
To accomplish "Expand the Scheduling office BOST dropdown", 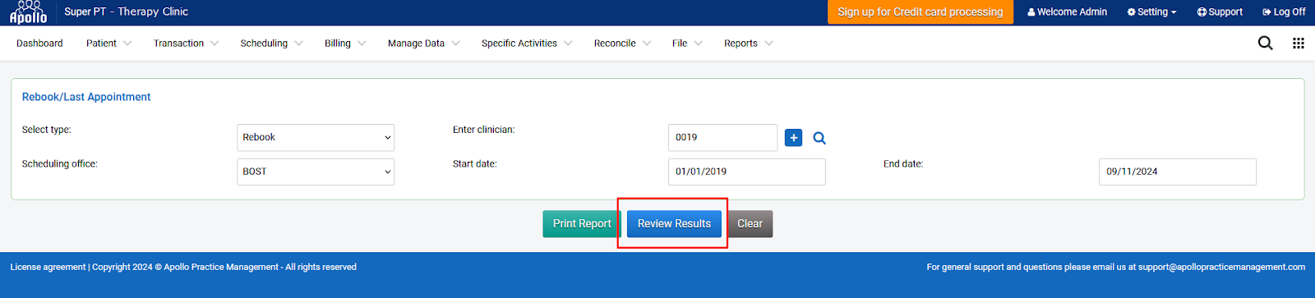I will 316,172.
